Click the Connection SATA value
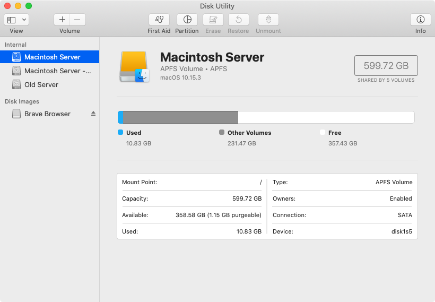This screenshot has height=302, width=435. 405,215
